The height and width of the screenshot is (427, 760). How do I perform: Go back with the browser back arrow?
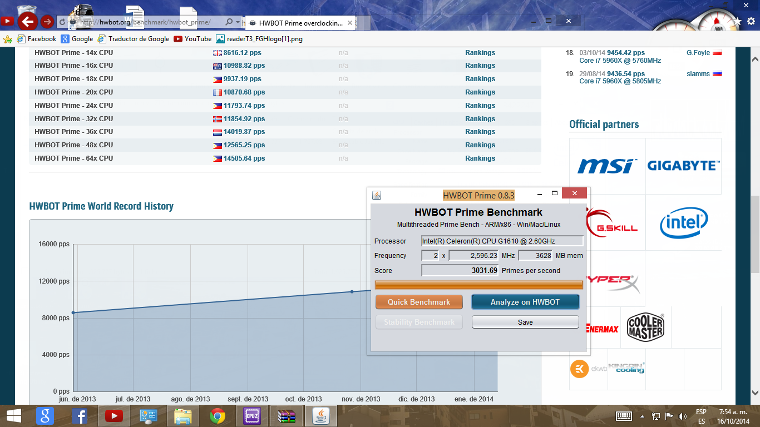[27, 22]
